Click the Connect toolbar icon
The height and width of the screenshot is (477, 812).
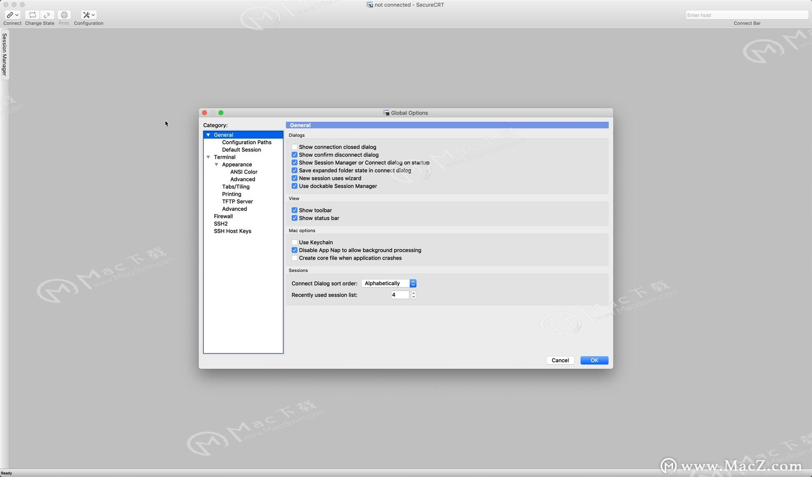tap(11, 14)
